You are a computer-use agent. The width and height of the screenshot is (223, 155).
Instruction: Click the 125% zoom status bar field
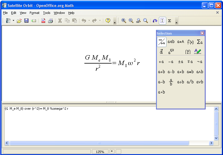click(x=100, y=152)
